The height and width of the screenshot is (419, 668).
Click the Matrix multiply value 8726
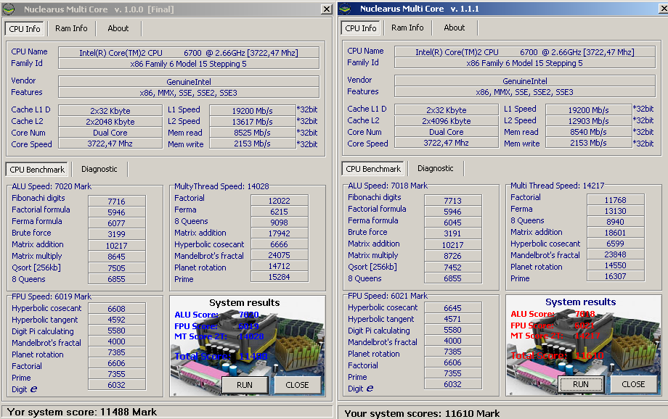453,256
